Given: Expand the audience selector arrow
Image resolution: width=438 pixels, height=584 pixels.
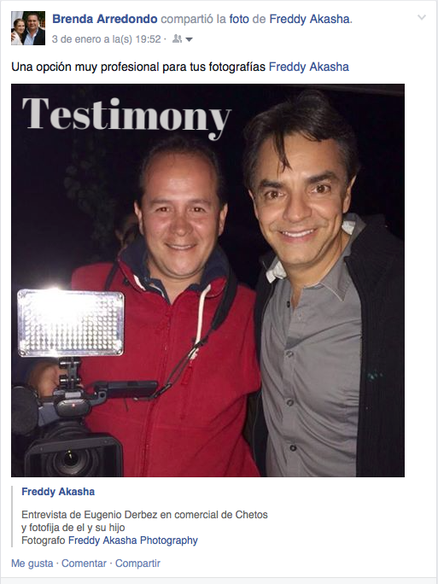Looking at the screenshot, I should (189, 39).
